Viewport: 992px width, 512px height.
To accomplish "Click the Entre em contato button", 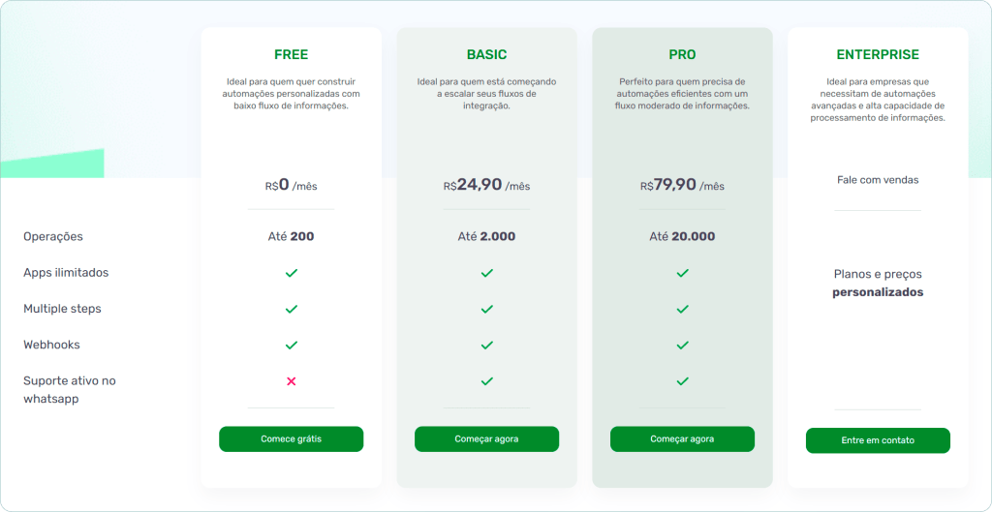I will tap(878, 440).
